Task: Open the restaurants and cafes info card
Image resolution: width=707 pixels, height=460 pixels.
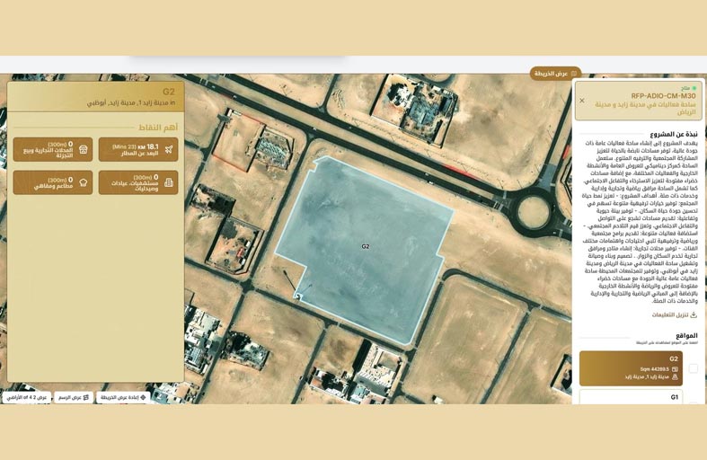Action: [x=52, y=182]
